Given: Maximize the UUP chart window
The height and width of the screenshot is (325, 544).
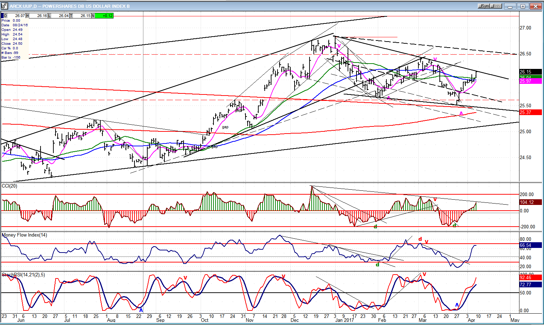Looking at the screenshot, I should (523, 6).
